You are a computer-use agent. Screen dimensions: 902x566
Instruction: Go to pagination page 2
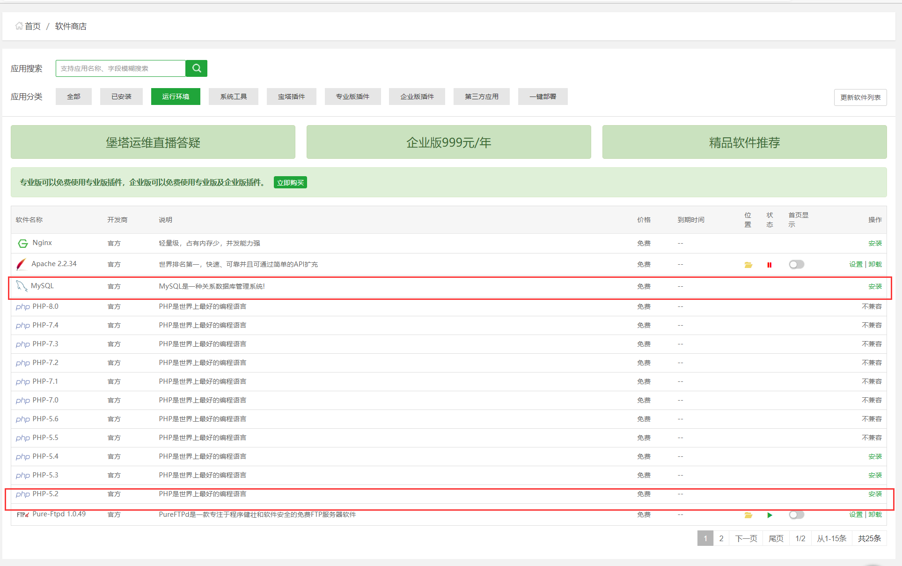point(721,538)
